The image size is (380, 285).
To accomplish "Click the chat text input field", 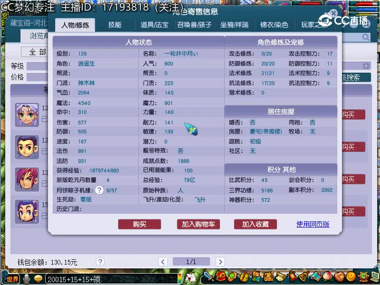I will point(113,279).
